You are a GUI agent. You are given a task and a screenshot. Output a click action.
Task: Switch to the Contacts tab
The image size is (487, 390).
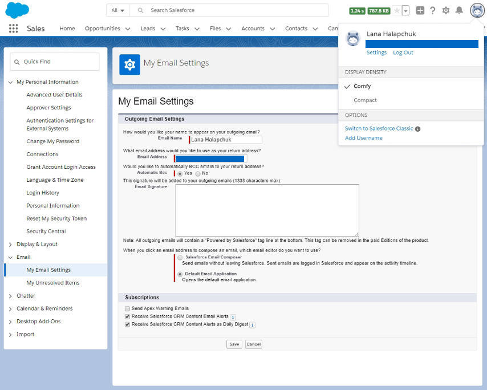click(297, 28)
